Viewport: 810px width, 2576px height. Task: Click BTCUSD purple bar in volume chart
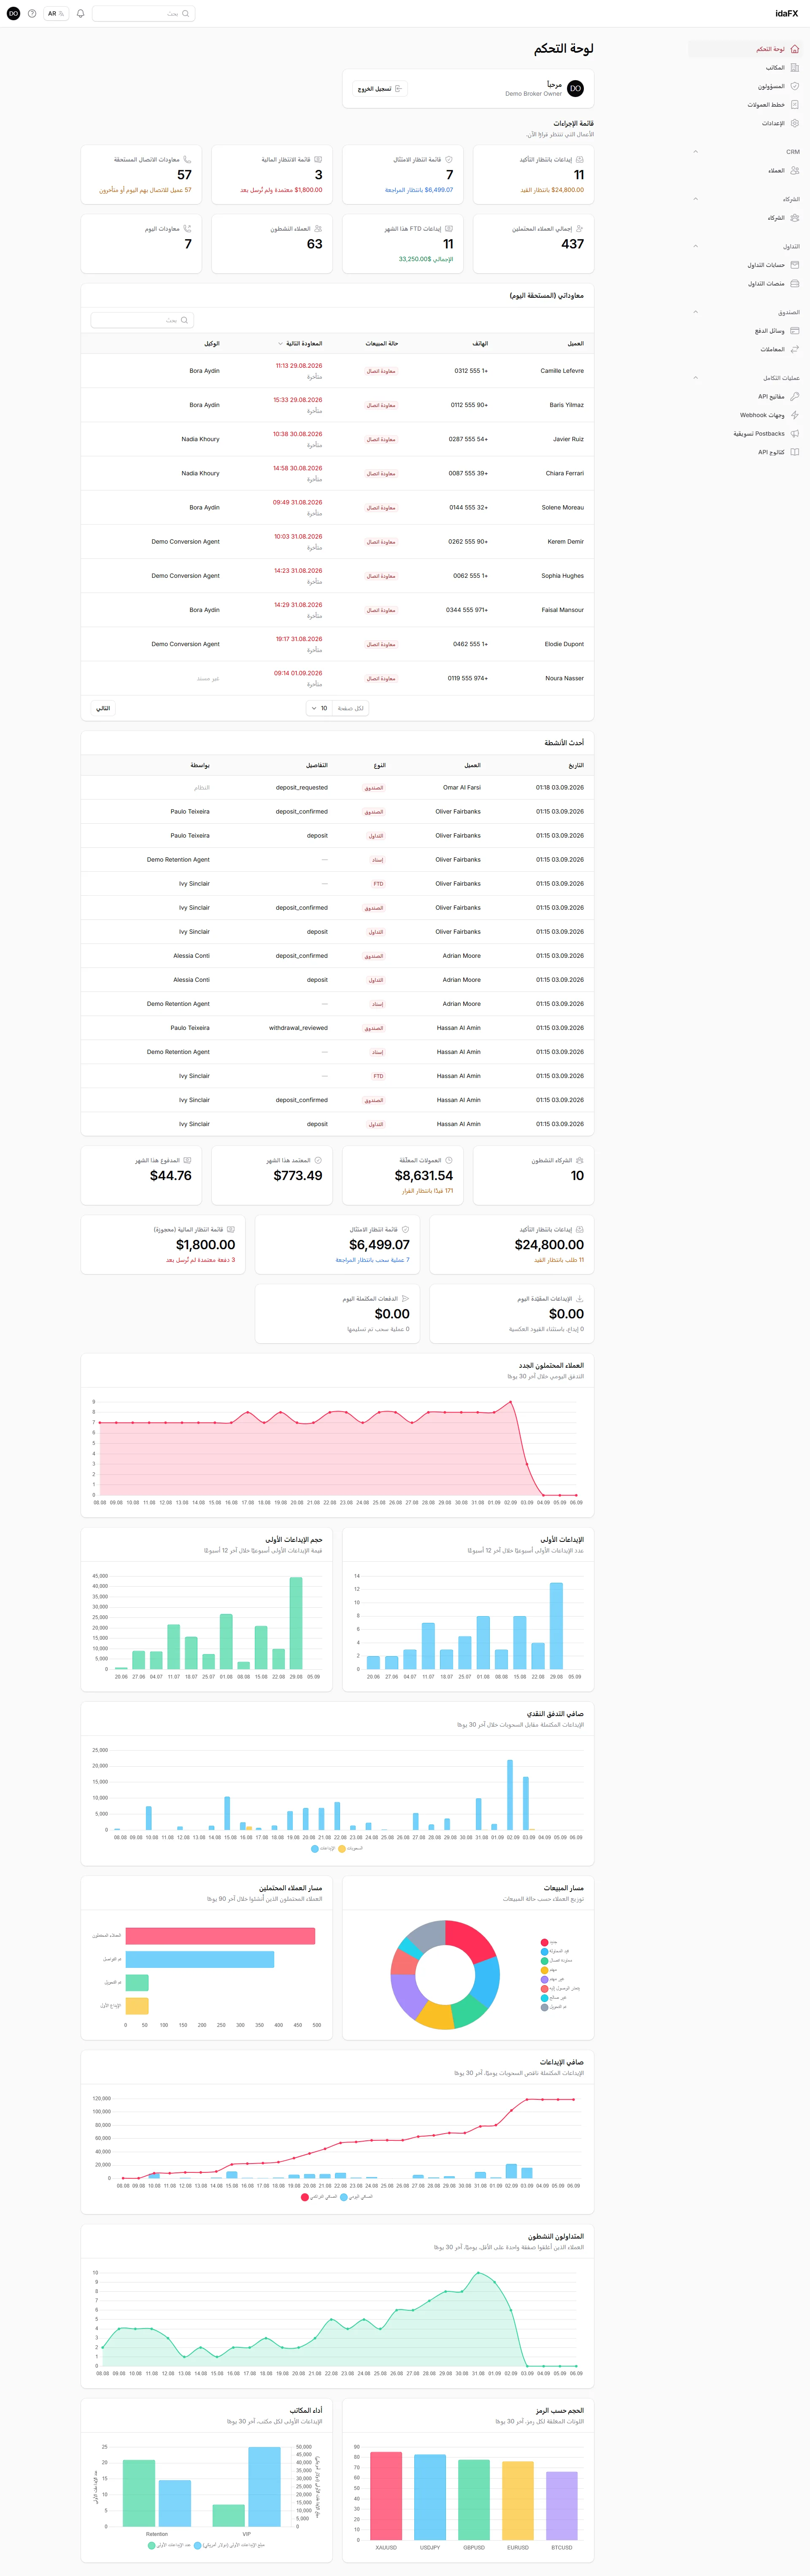click(562, 2505)
